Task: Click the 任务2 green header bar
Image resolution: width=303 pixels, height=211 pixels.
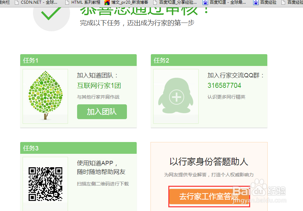Action: tap(209, 60)
